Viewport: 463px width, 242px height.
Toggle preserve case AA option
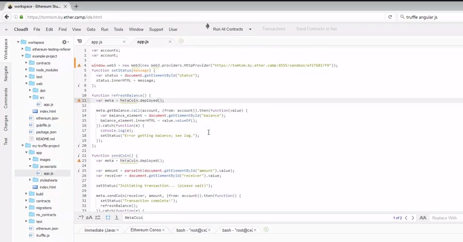tap(423, 218)
